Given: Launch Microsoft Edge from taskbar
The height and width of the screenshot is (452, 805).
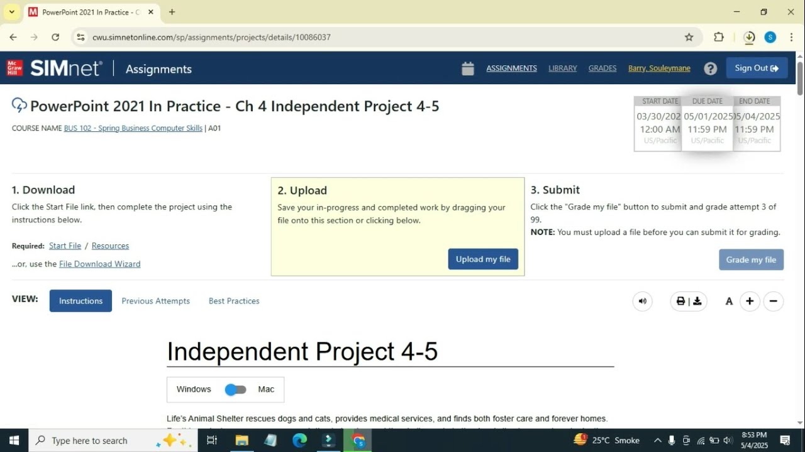Looking at the screenshot, I should click(x=300, y=440).
